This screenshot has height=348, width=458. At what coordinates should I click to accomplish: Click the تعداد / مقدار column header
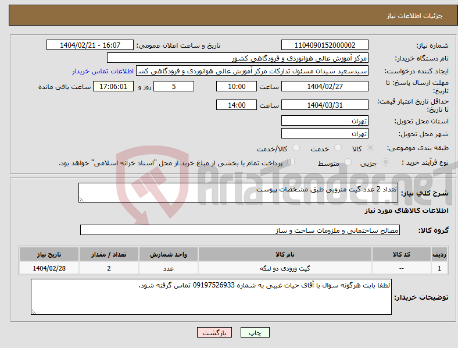(109, 254)
